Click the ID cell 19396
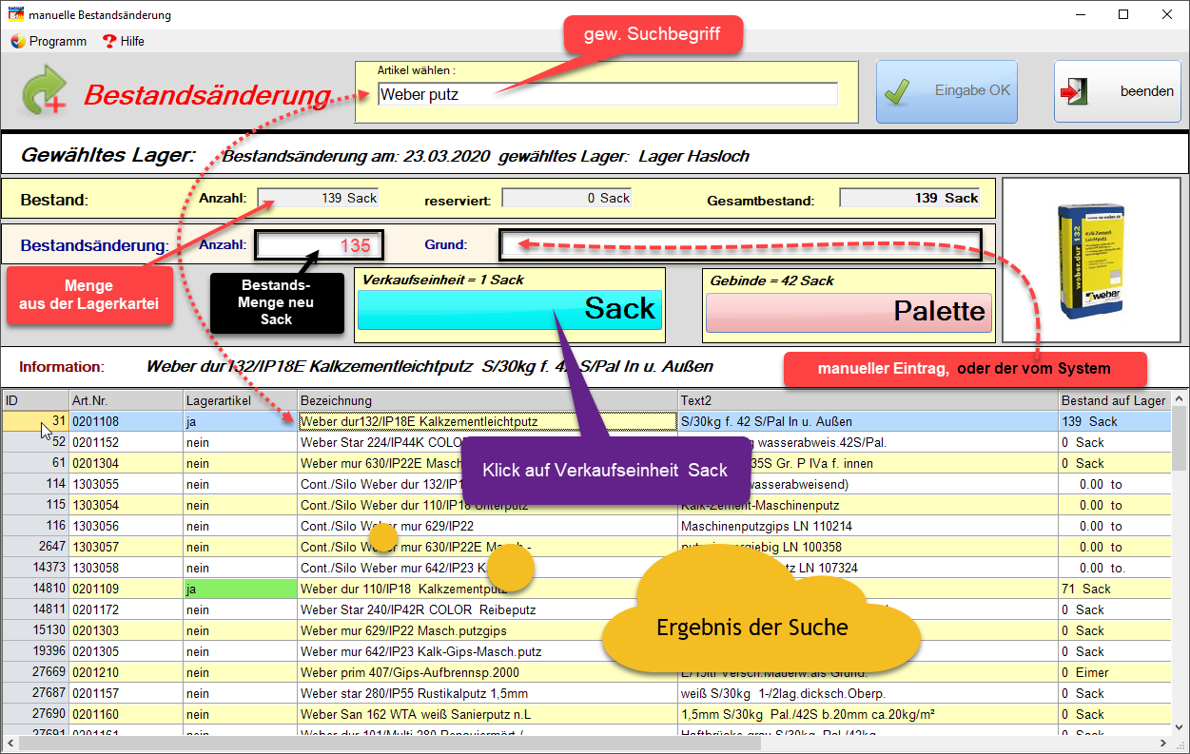The image size is (1190, 754). click(x=35, y=651)
